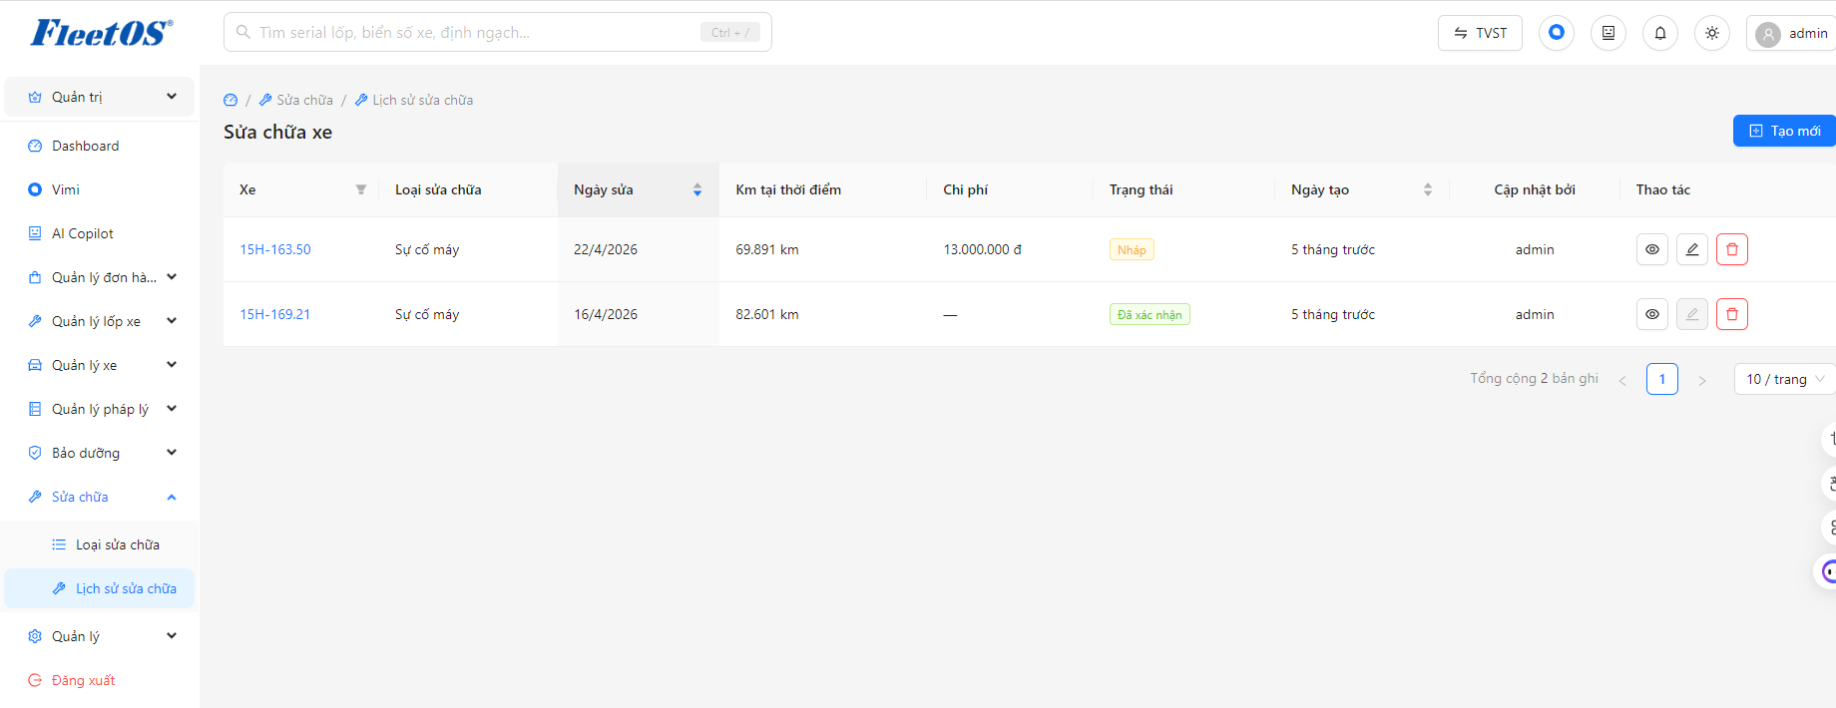Image resolution: width=1836 pixels, height=708 pixels.
Task: Click the TVST switch button
Action: pos(1480,33)
